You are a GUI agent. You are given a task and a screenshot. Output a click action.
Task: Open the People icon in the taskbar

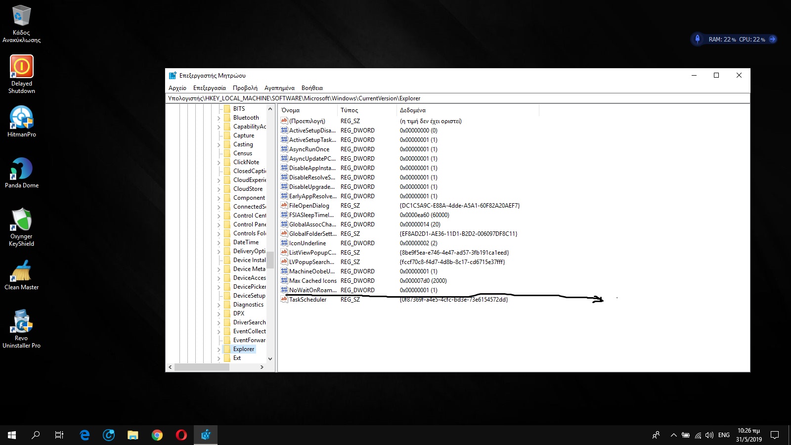tap(656, 435)
